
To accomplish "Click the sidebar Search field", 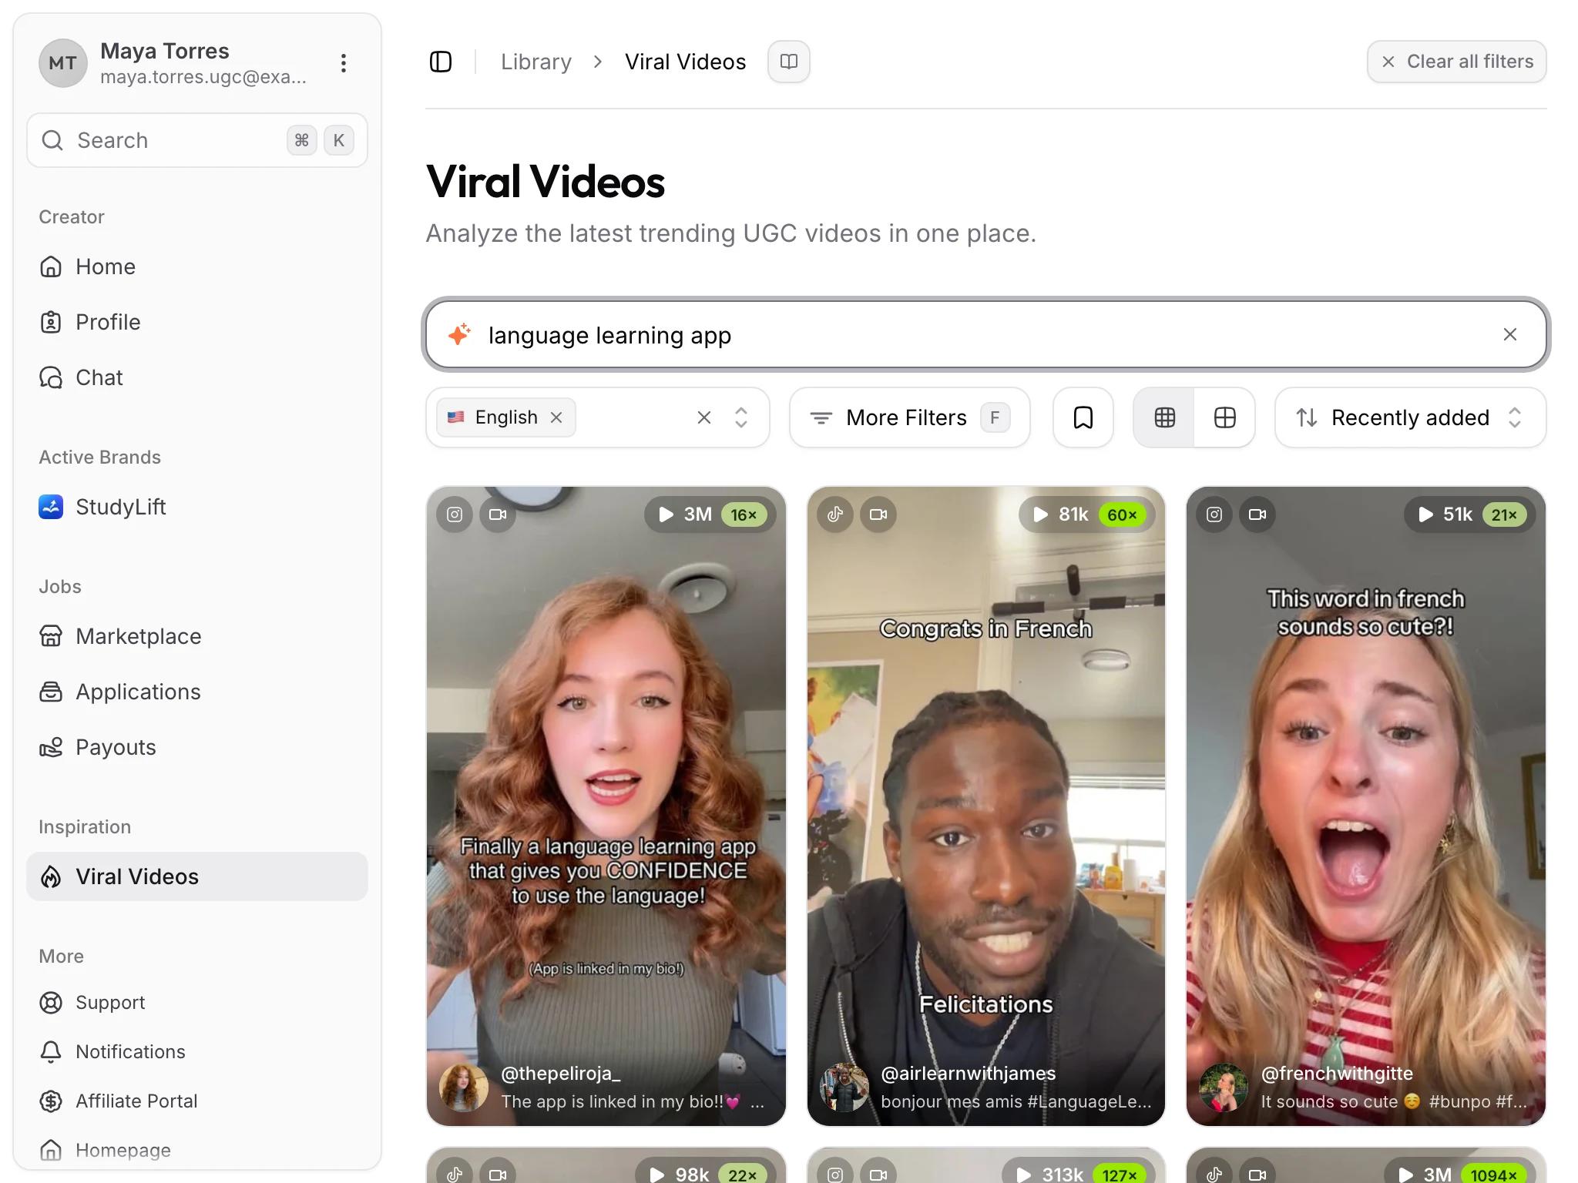I will click(x=197, y=140).
